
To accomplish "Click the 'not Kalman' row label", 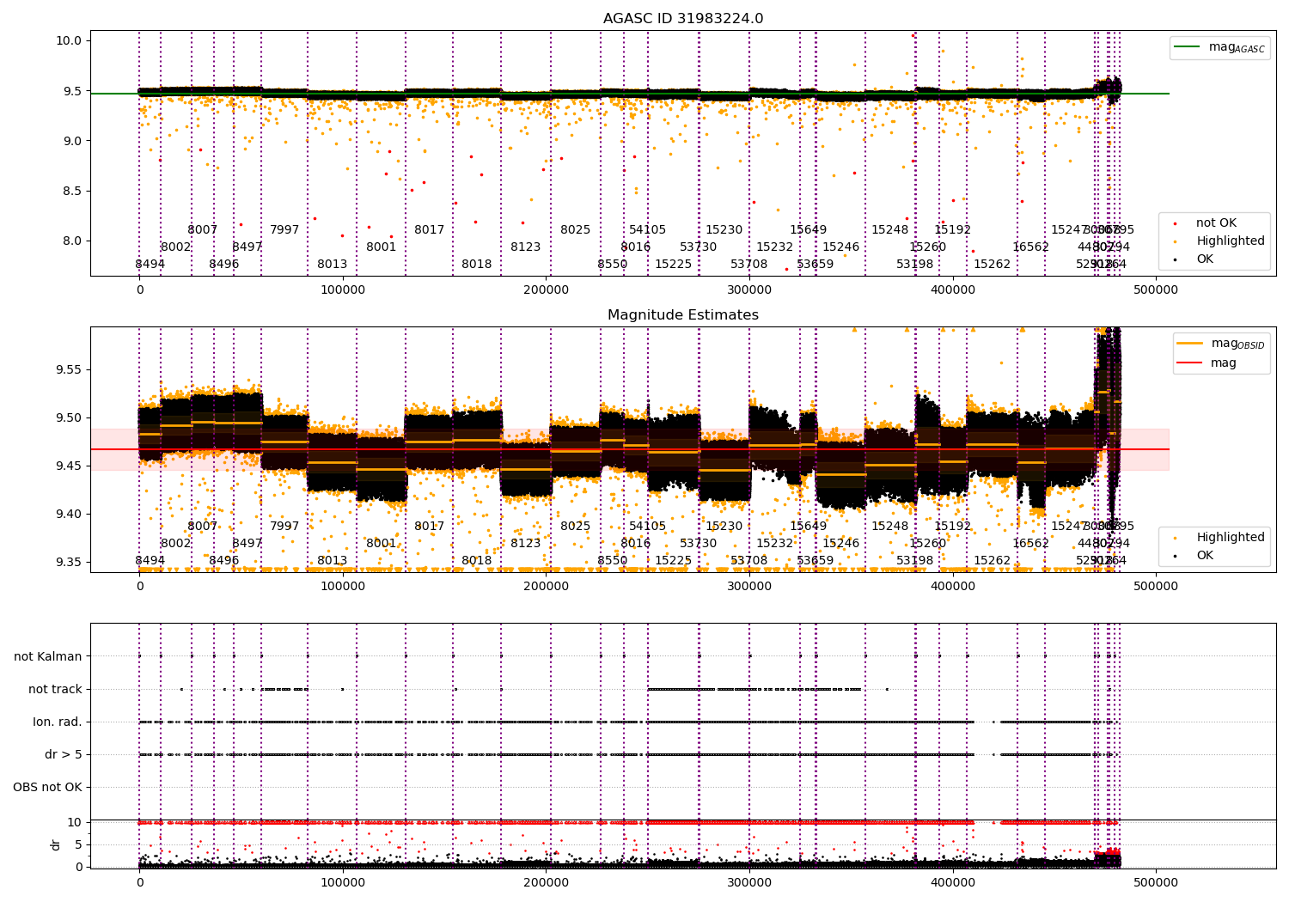I will (x=48, y=656).
